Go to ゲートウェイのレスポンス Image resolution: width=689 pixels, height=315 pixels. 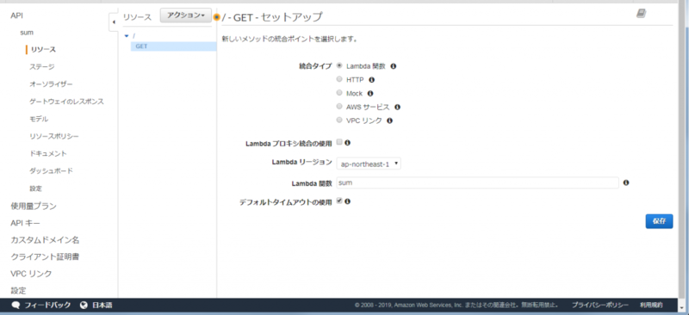pyautogui.click(x=67, y=102)
